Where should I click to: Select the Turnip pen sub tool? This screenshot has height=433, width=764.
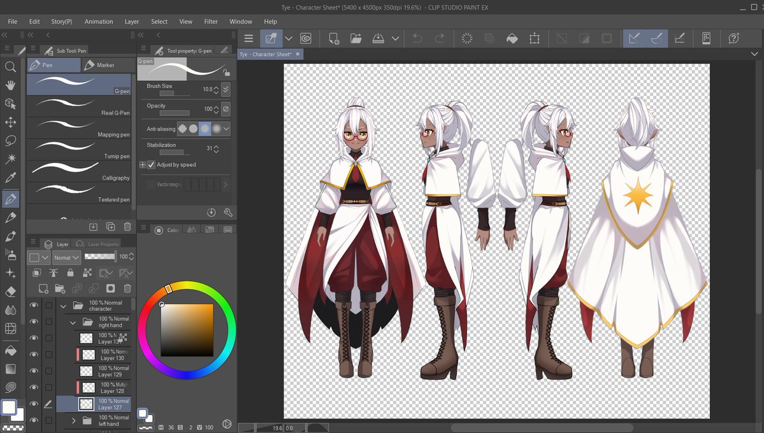pyautogui.click(x=79, y=150)
